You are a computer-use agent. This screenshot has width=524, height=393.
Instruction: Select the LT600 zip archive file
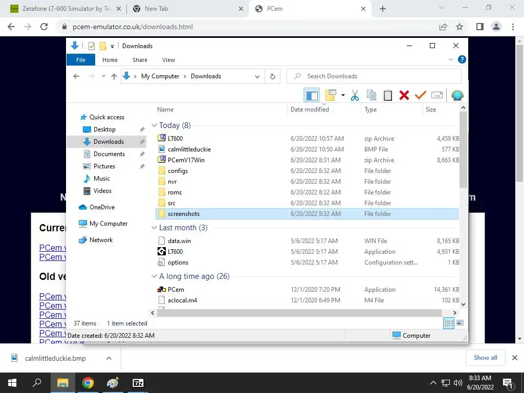click(308, 138)
